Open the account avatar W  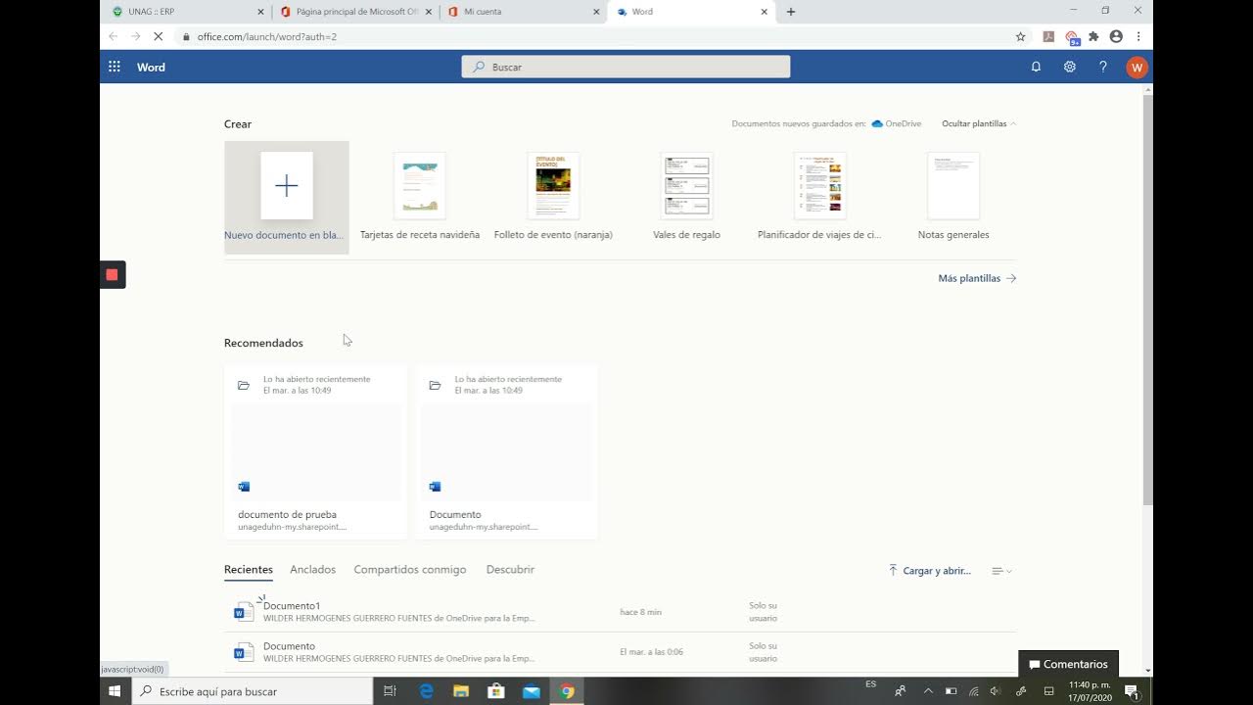(1137, 67)
